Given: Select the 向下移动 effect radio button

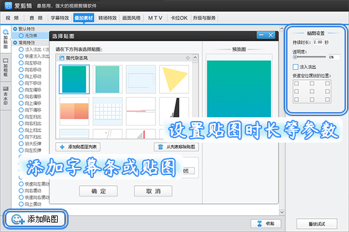Looking at the screenshot, I should tap(21, 83).
